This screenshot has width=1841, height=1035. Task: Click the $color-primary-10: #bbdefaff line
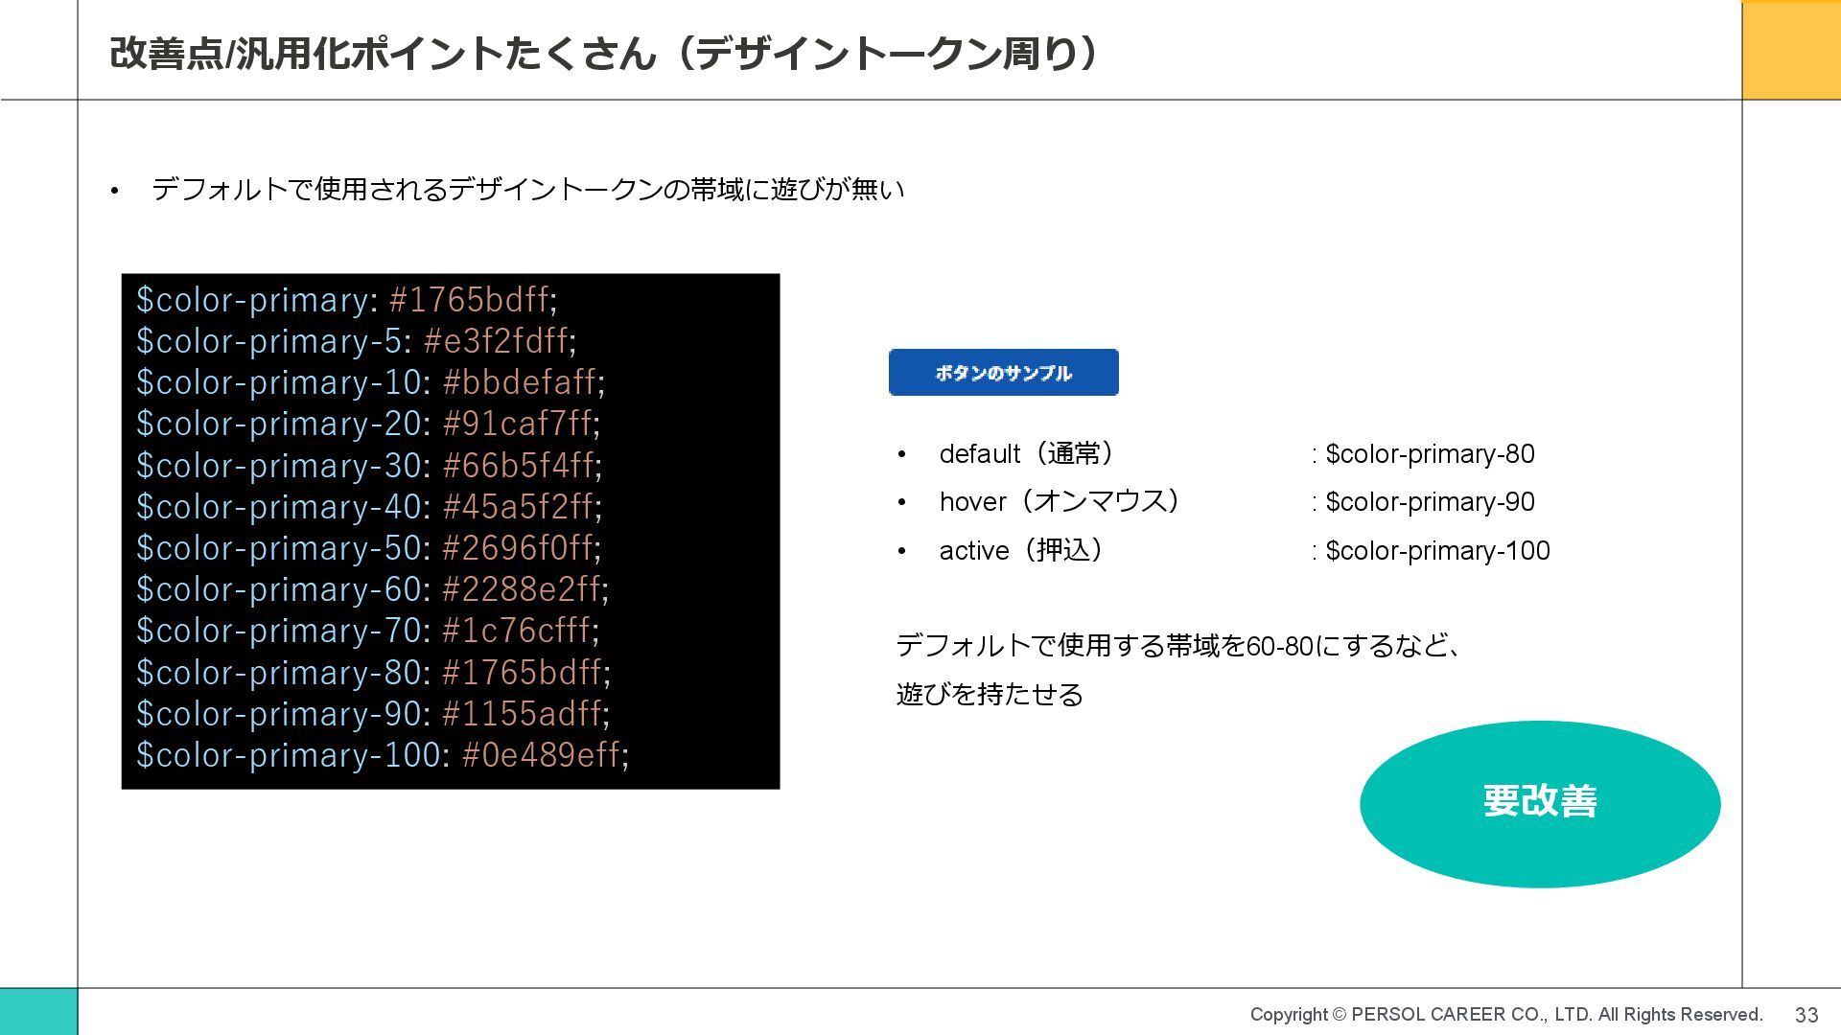(x=370, y=382)
